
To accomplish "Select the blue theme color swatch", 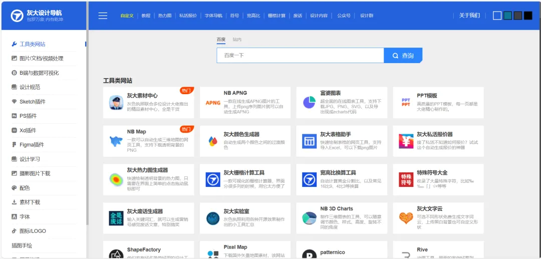I will [x=497, y=16].
